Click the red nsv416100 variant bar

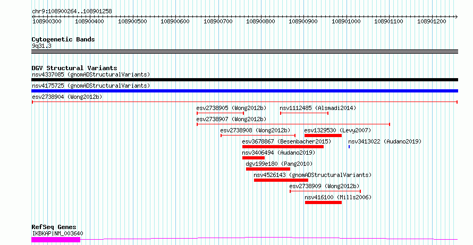tap(323, 202)
